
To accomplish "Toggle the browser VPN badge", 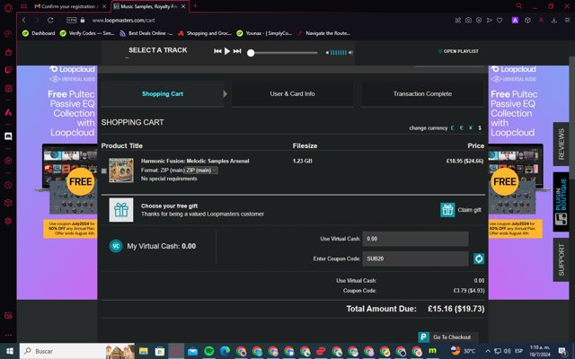I will (72, 20).
